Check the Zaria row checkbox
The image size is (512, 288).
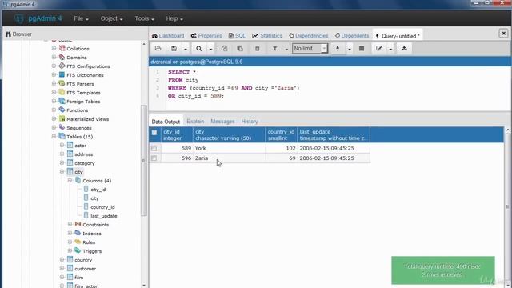pyautogui.click(x=154, y=158)
